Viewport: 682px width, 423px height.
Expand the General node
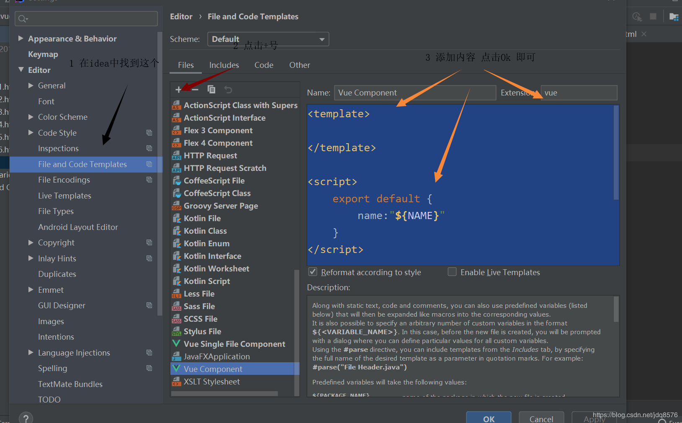[x=31, y=85]
